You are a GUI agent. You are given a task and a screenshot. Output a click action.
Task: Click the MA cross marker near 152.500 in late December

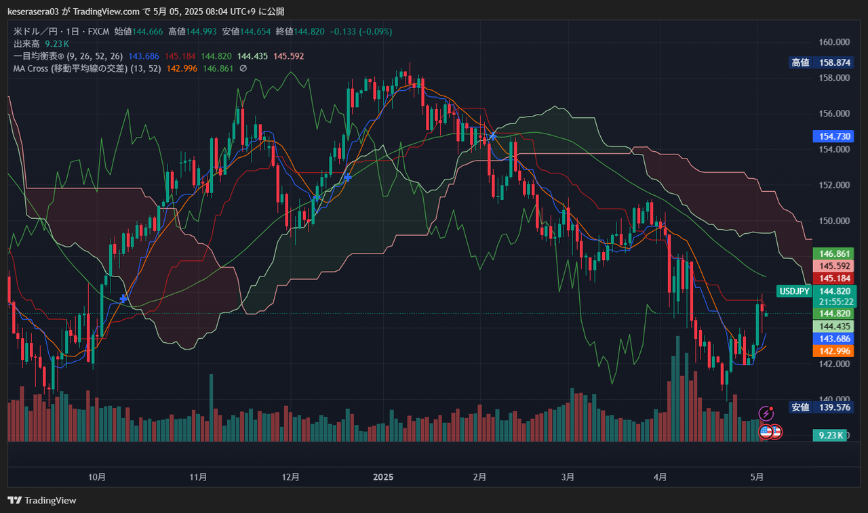click(x=348, y=177)
